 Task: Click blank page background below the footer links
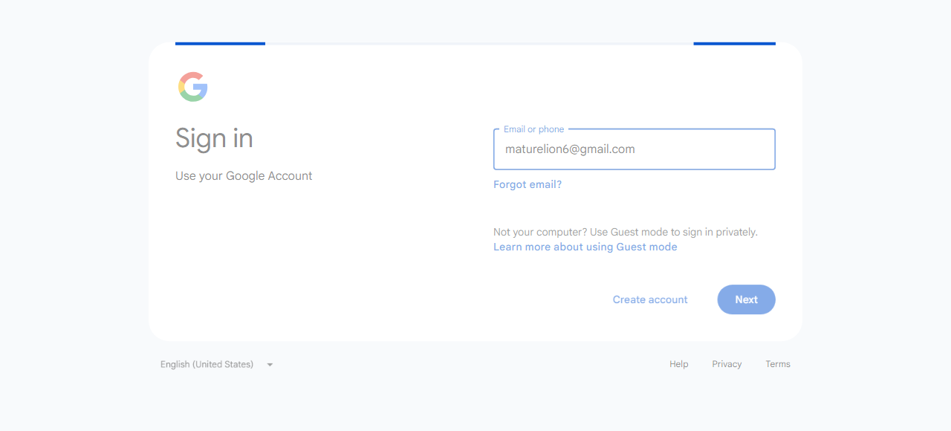[475, 405]
